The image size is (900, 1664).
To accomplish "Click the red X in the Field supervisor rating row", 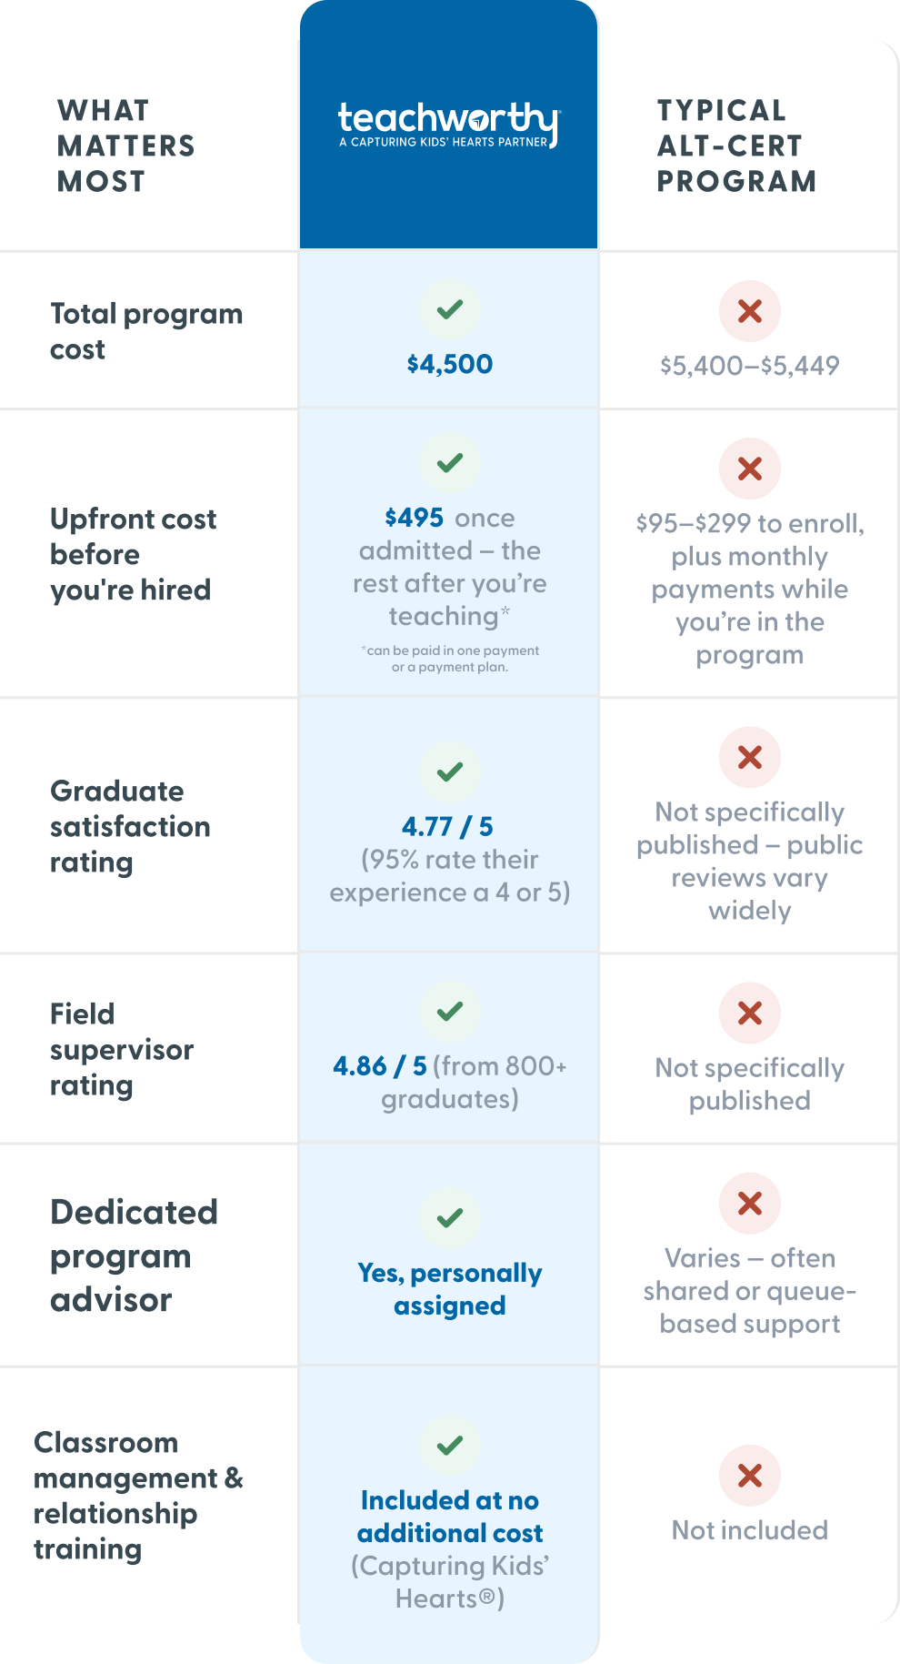I will 750,1013.
